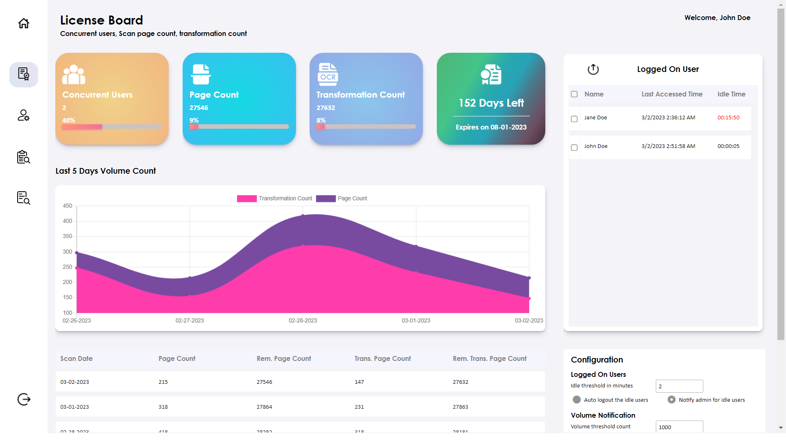
Task: Open the user settings sidebar icon
Action: [24, 115]
